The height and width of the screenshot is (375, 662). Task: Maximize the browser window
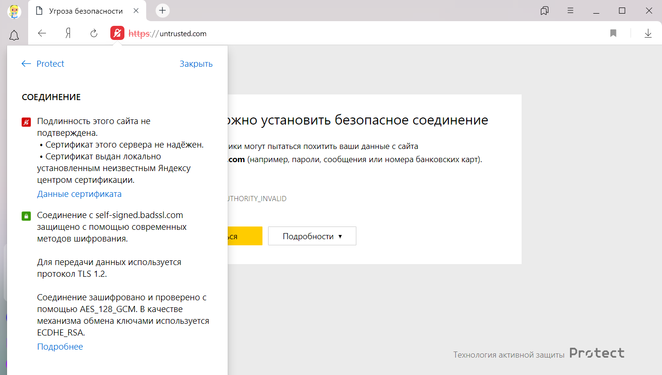(x=622, y=10)
